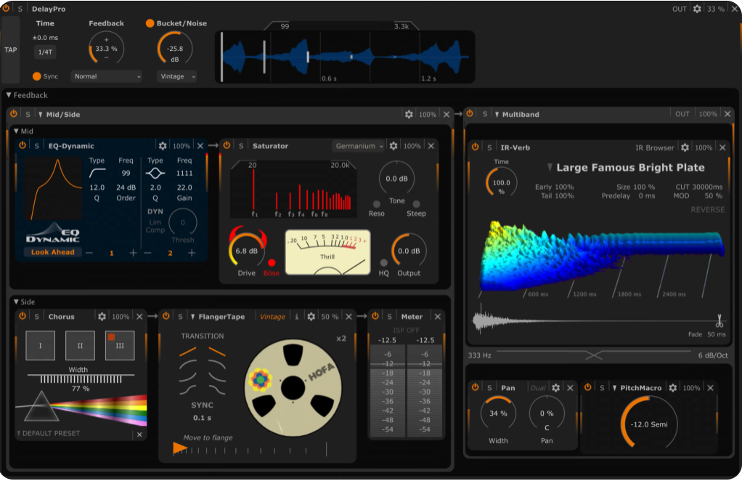Open the Normal mode dropdown

click(x=107, y=76)
